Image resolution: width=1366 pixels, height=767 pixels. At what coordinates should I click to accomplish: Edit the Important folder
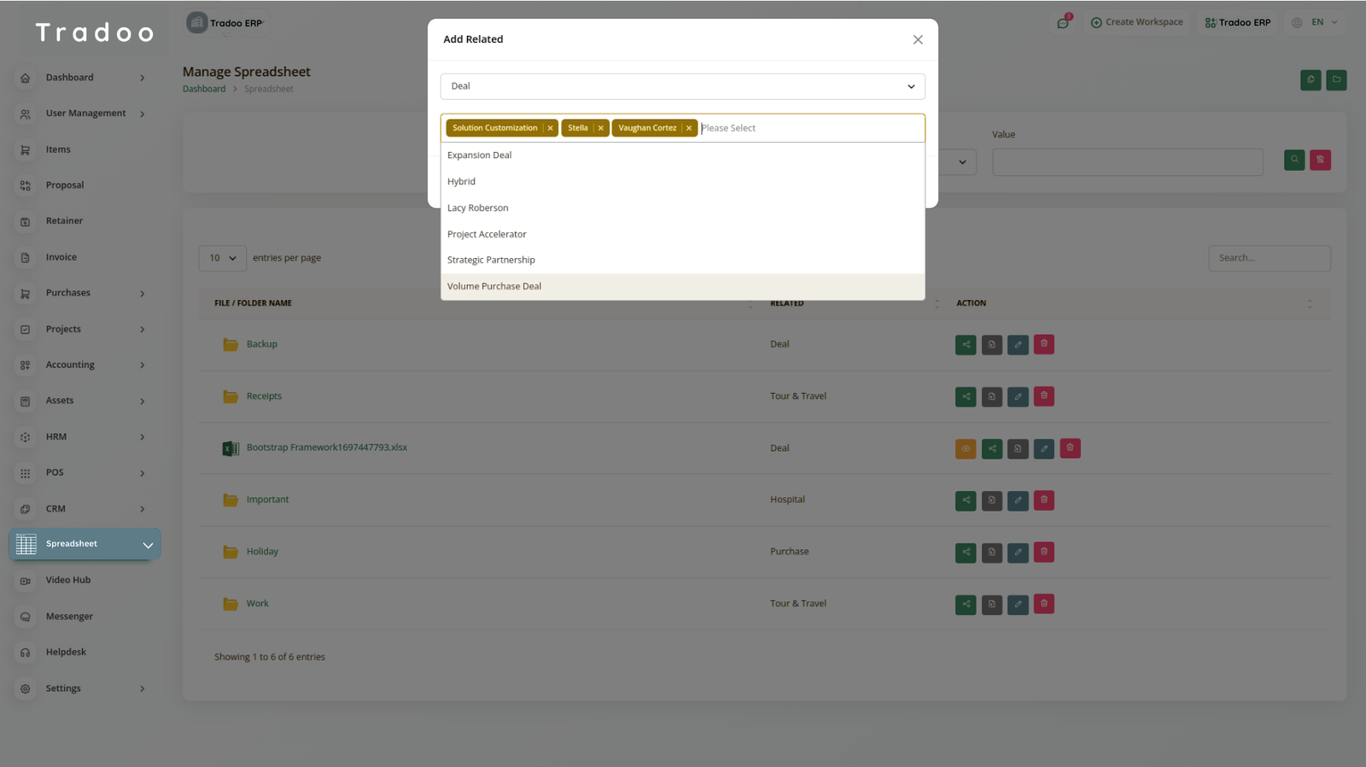tap(1018, 501)
